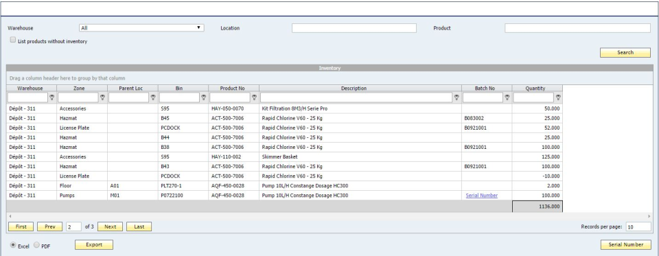The image size is (659, 256).
Task: Click the yellow Search button
Action: click(625, 53)
